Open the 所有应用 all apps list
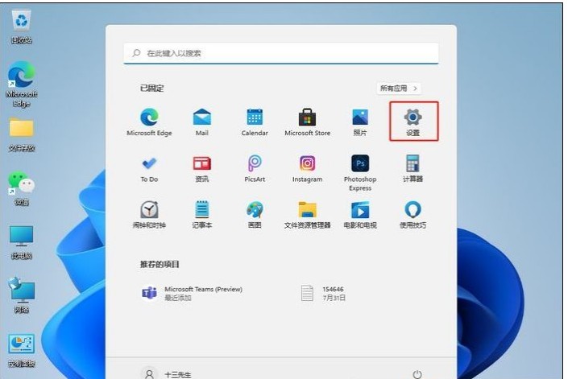Image resolution: width=572 pixels, height=379 pixels. pos(399,89)
